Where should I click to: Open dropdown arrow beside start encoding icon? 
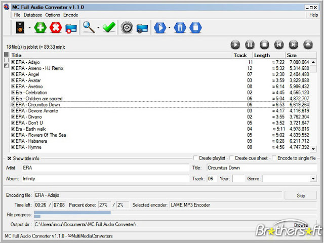(170, 27)
